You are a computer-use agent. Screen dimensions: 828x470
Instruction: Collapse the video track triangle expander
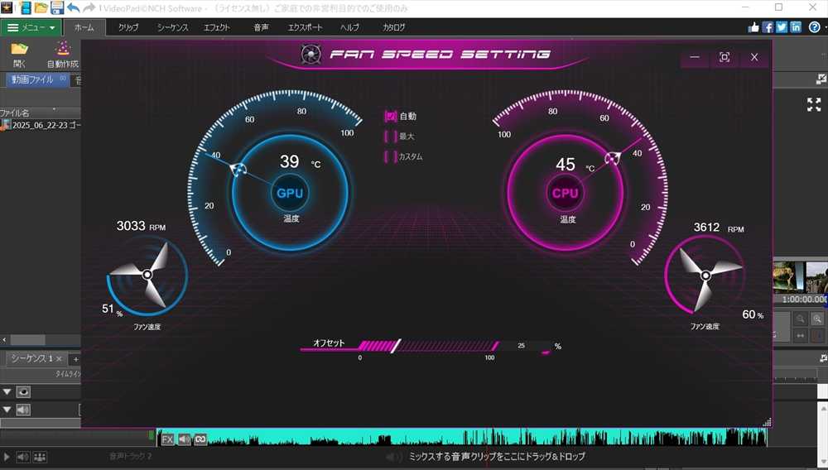[7, 392]
